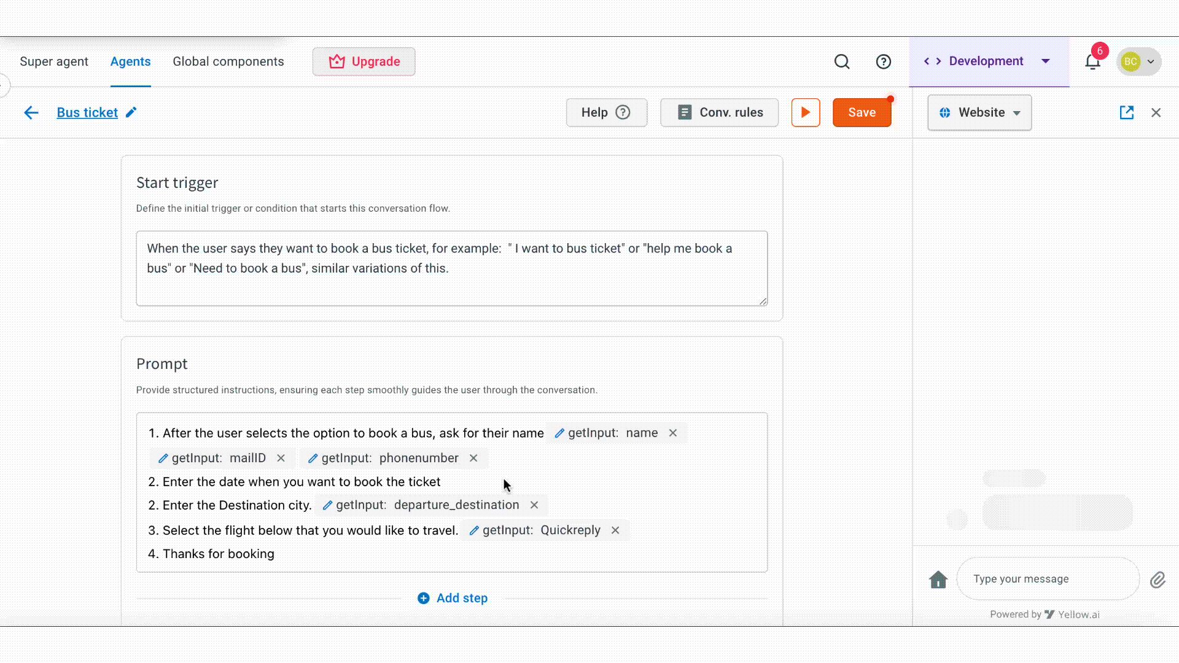Edit Bus ticket name pencil icon
The height and width of the screenshot is (663, 1179).
[x=131, y=112]
